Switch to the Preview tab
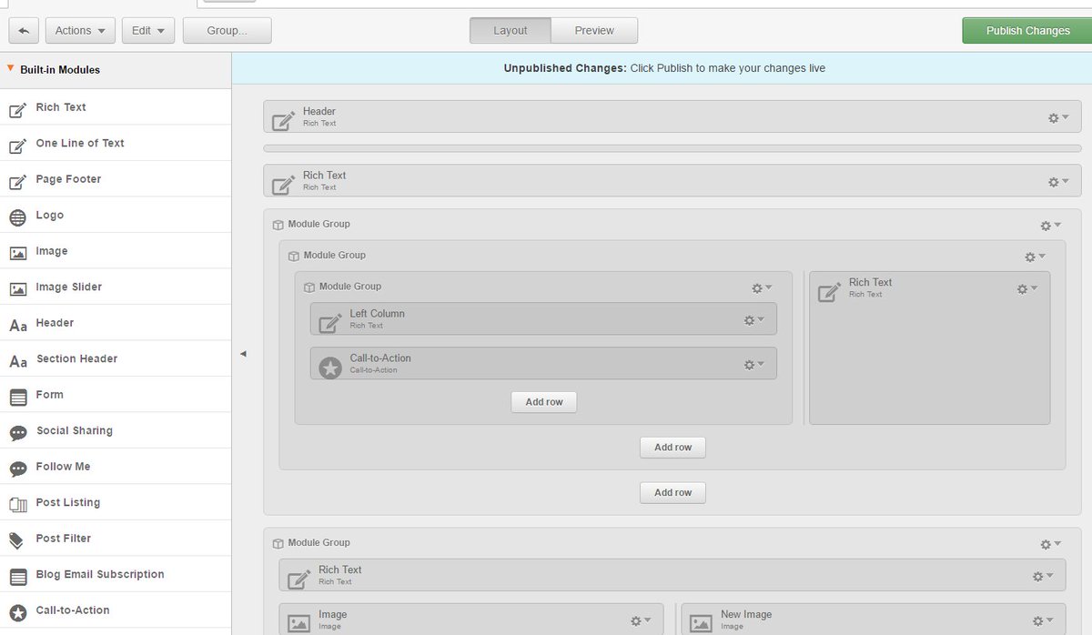The height and width of the screenshot is (635, 1092). pyautogui.click(x=594, y=30)
